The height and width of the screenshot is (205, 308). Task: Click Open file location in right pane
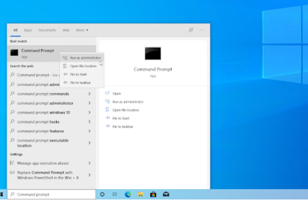126,110
